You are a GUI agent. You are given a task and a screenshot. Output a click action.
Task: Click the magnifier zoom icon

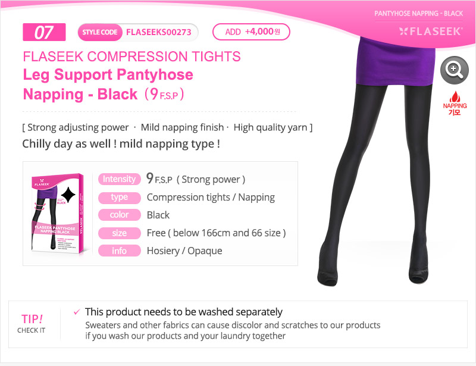[454, 70]
